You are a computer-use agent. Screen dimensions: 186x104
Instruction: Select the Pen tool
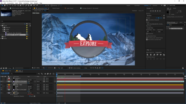click(21, 5)
